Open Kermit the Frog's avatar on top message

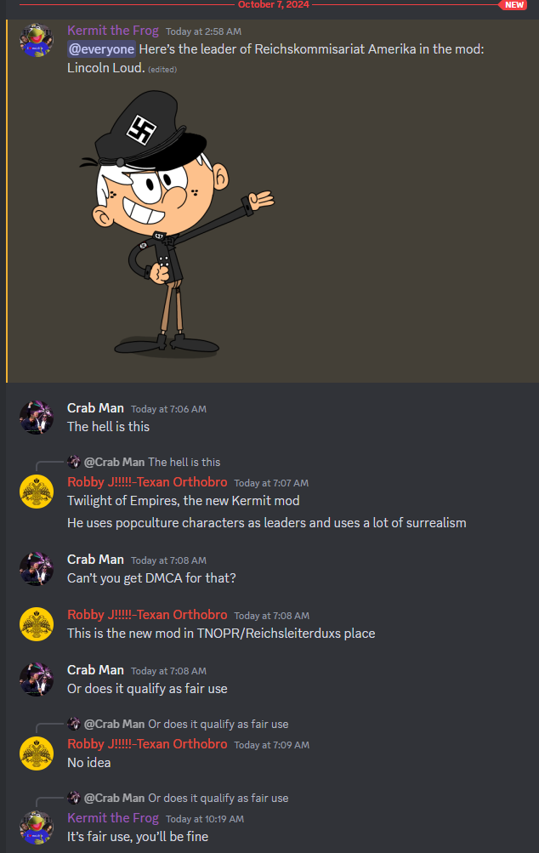pos(37,40)
